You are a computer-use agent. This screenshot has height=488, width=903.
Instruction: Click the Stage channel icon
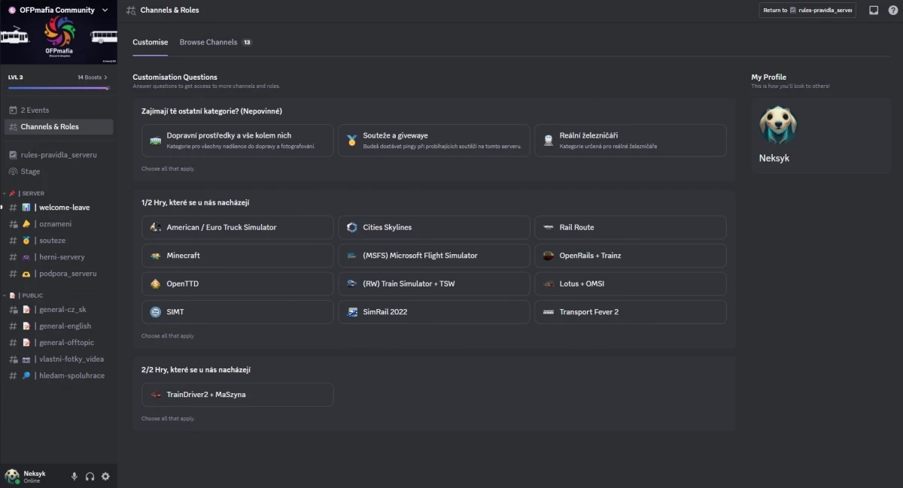[13, 171]
